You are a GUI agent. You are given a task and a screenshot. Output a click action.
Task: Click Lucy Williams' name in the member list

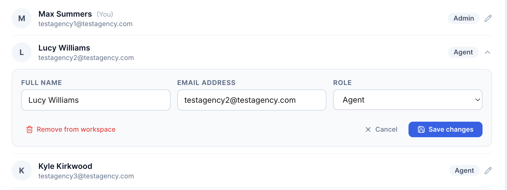64,48
